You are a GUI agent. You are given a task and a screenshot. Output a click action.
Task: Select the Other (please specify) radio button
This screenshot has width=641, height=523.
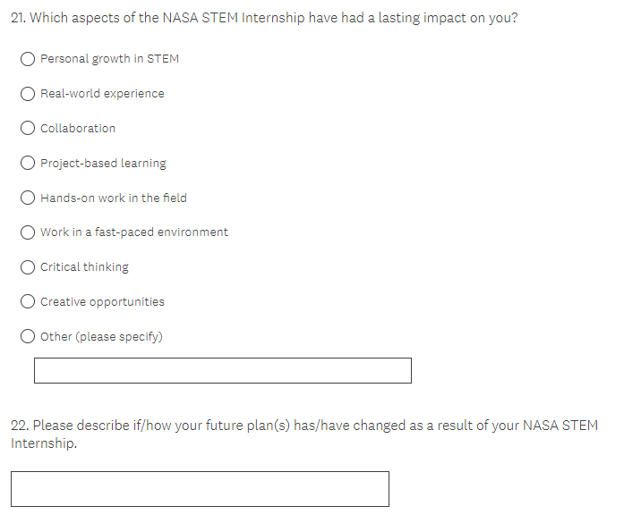(29, 337)
